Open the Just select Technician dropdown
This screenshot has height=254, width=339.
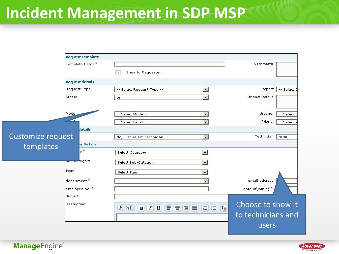(161, 137)
